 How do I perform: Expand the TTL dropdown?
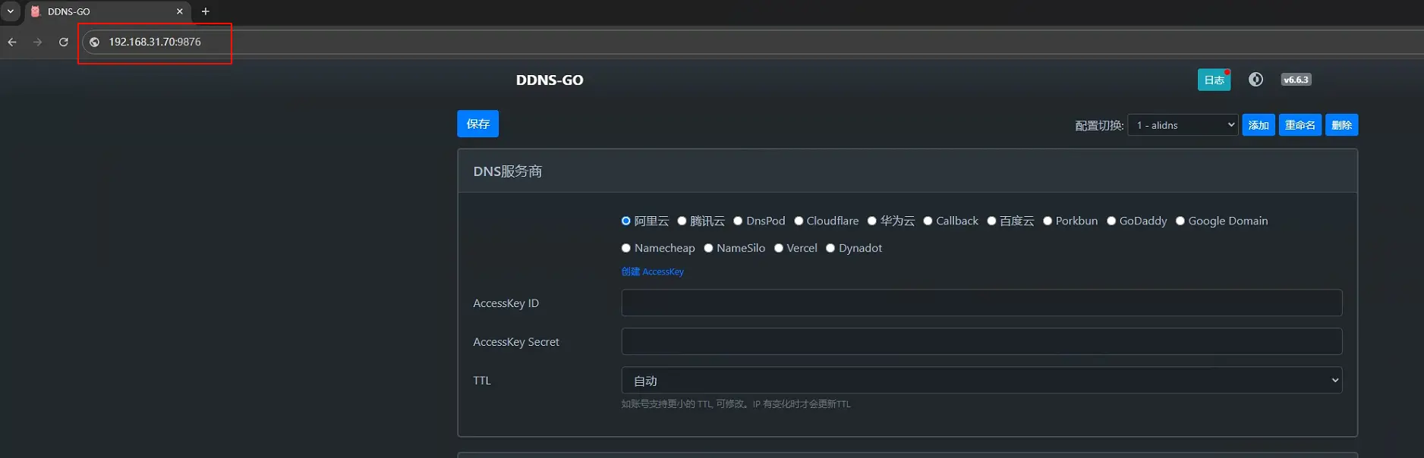coord(981,381)
